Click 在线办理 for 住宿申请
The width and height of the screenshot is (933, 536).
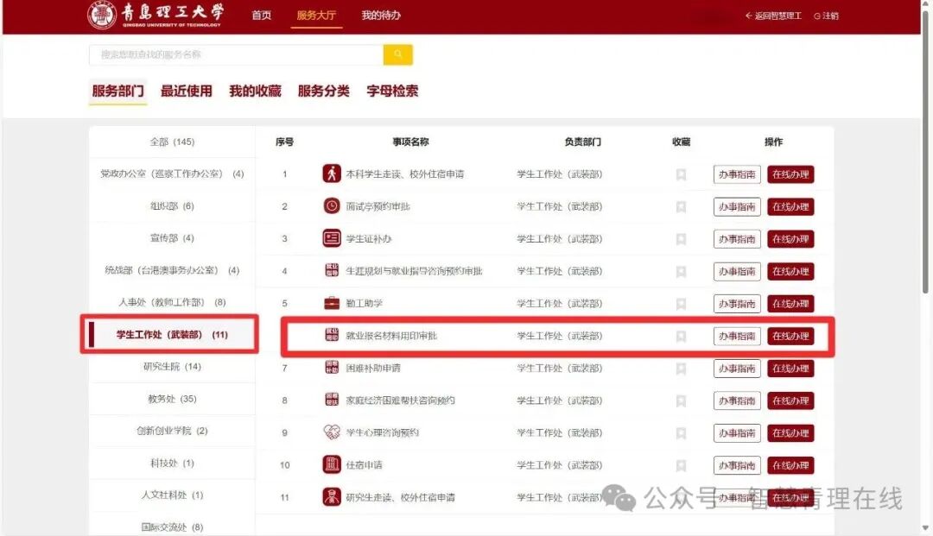pos(790,465)
